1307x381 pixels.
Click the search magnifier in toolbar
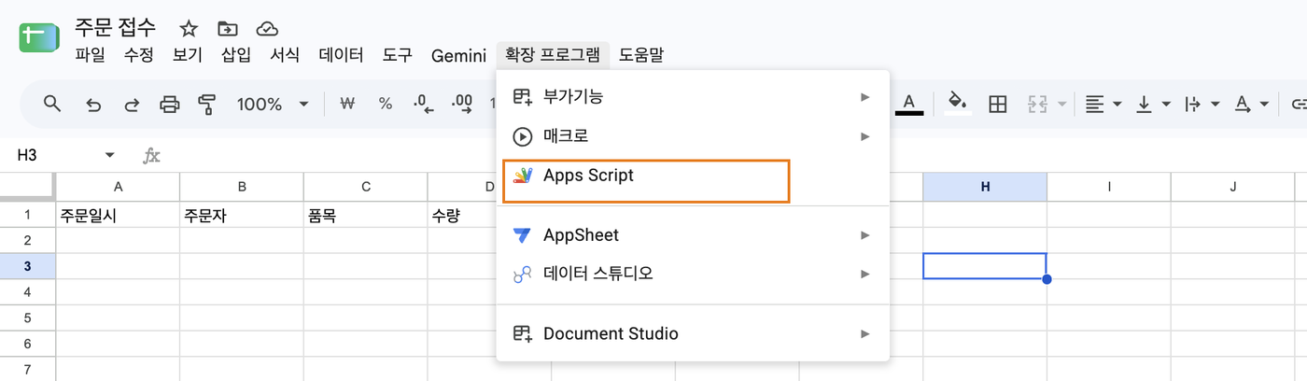click(x=52, y=104)
